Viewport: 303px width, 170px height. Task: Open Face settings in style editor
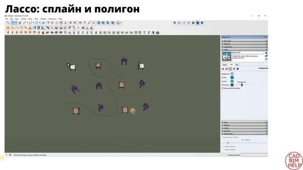(x=226, y=69)
